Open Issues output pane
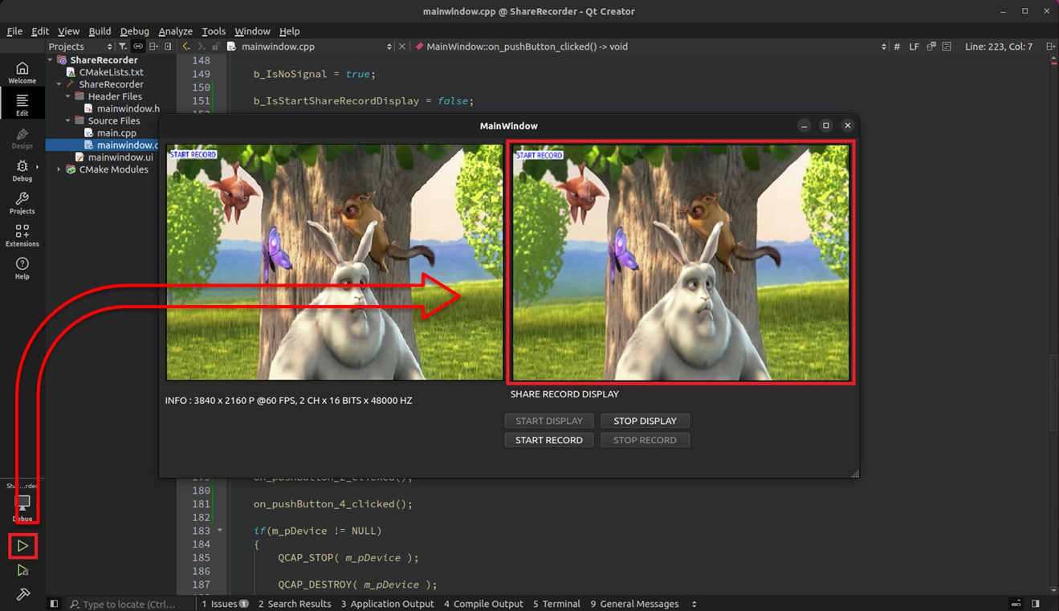The image size is (1059, 611). 225,604
